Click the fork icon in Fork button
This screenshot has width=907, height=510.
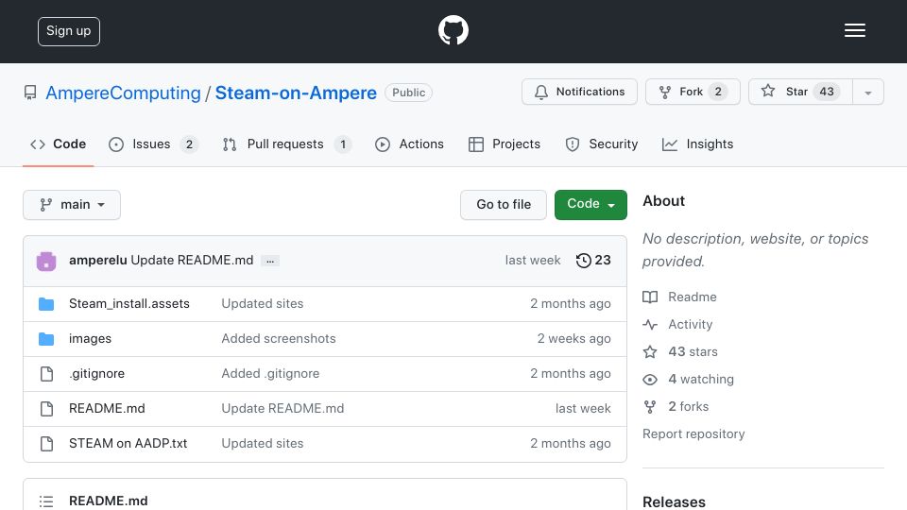(x=665, y=92)
